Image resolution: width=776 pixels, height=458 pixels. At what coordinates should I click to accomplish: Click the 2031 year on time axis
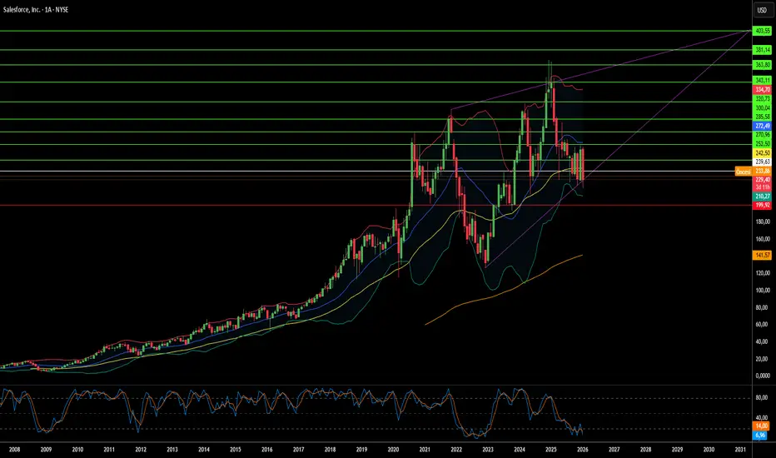coord(739,449)
